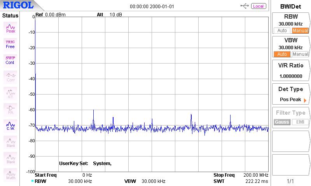Viewport: 311px width, 186px height.
Task: Click the Ref 0.00 dBm level
Action: tap(51, 15)
